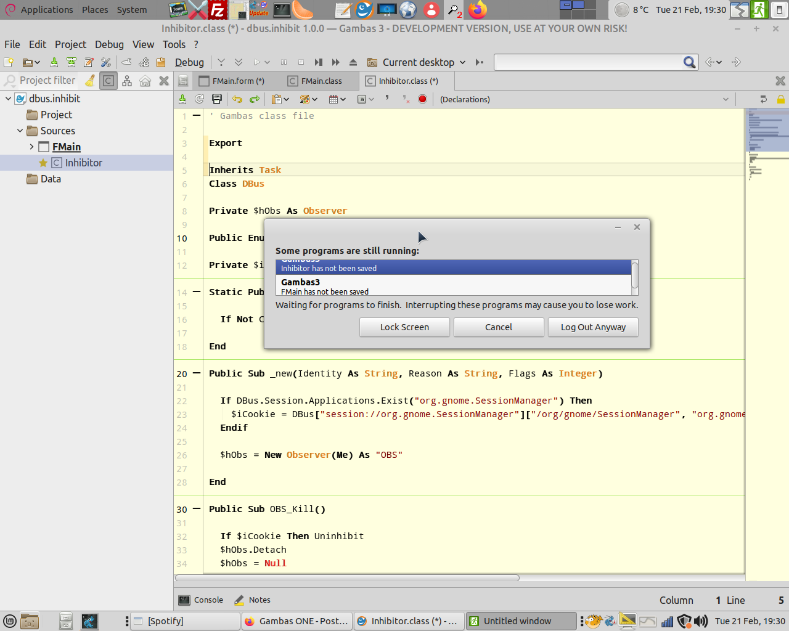
Task: Open the project properties wrench icon
Action: tap(106, 62)
